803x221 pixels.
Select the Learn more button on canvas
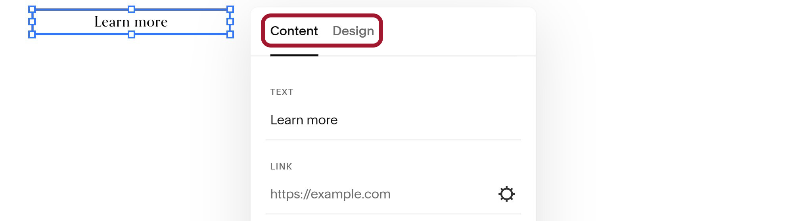tap(131, 22)
